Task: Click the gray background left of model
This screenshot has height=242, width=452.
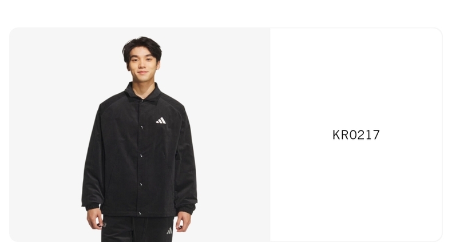Action: pos(46,135)
